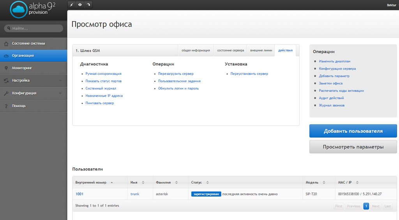Open Назначенные IP адреса link
Viewport: 399px width, 220px height.
click(104, 96)
